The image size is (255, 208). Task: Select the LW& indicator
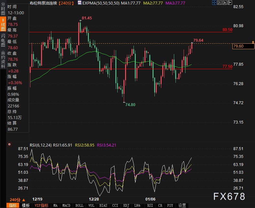(x=137, y=205)
